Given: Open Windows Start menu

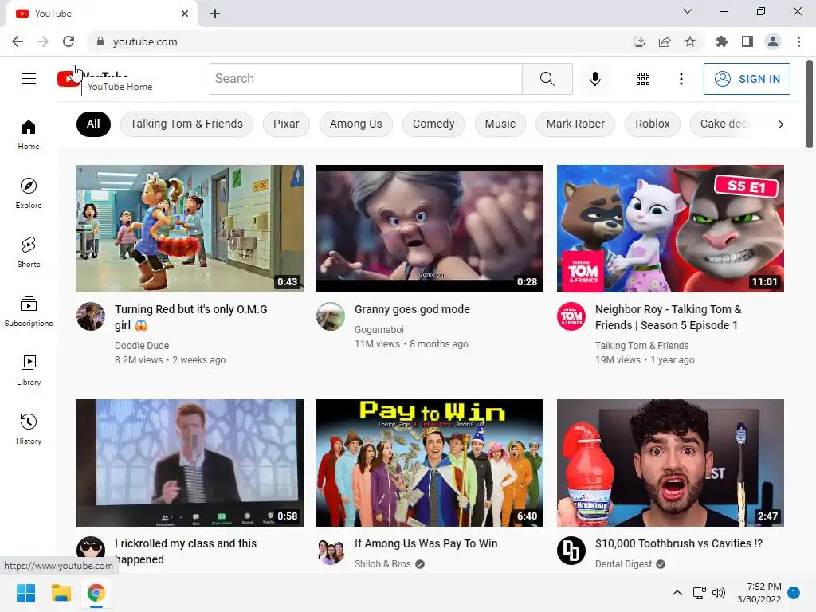Looking at the screenshot, I should (x=25, y=593).
